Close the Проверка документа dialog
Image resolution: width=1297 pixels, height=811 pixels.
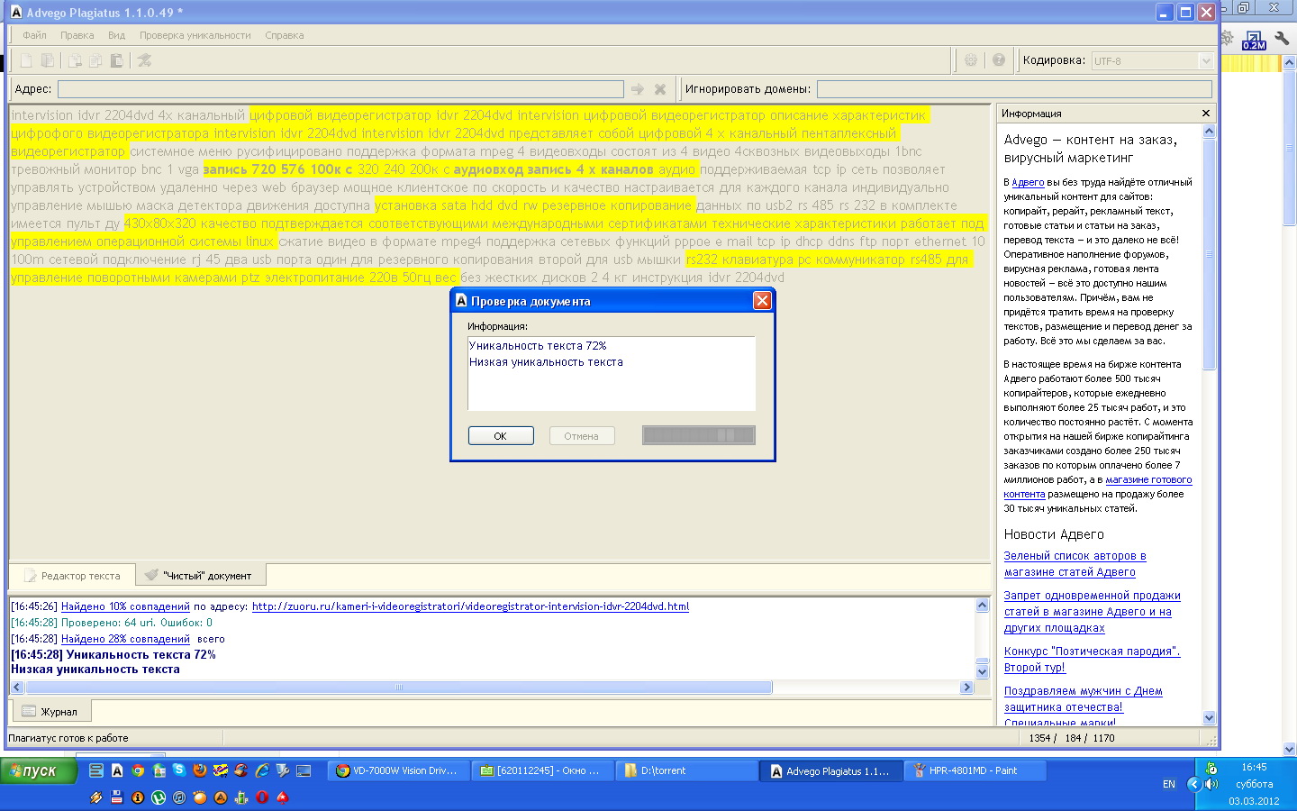[762, 301]
